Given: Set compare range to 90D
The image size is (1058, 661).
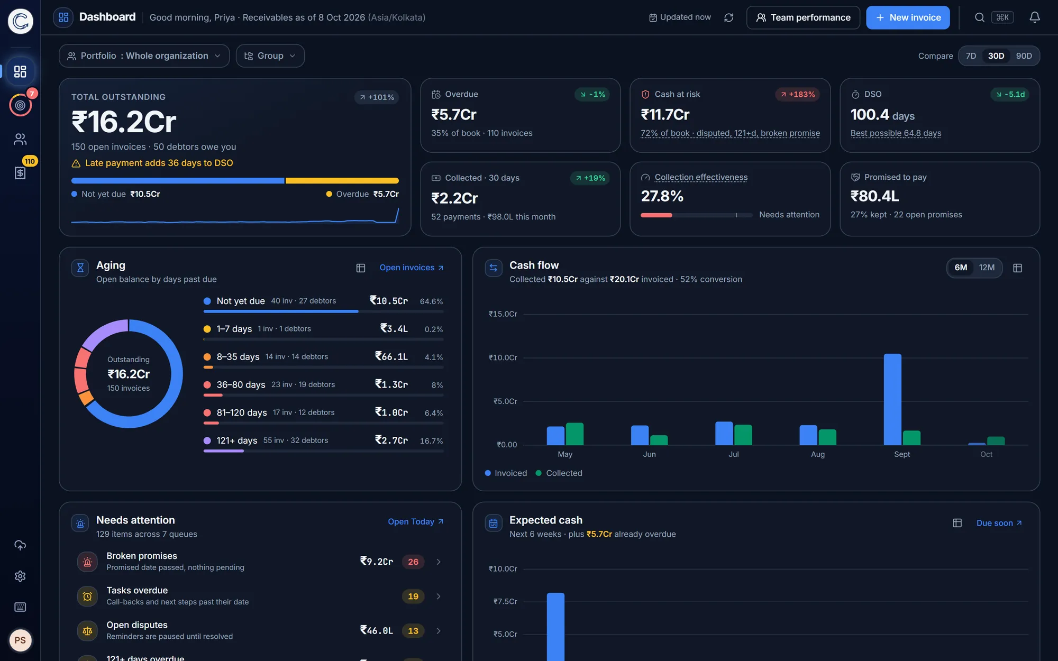Looking at the screenshot, I should coord(1024,56).
